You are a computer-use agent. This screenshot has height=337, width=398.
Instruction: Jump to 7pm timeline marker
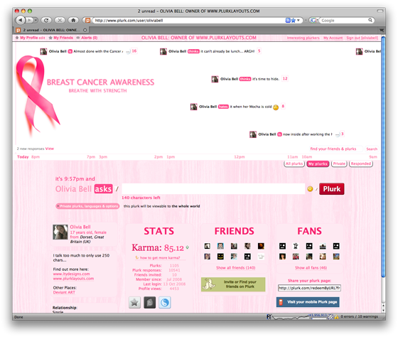pos(91,157)
